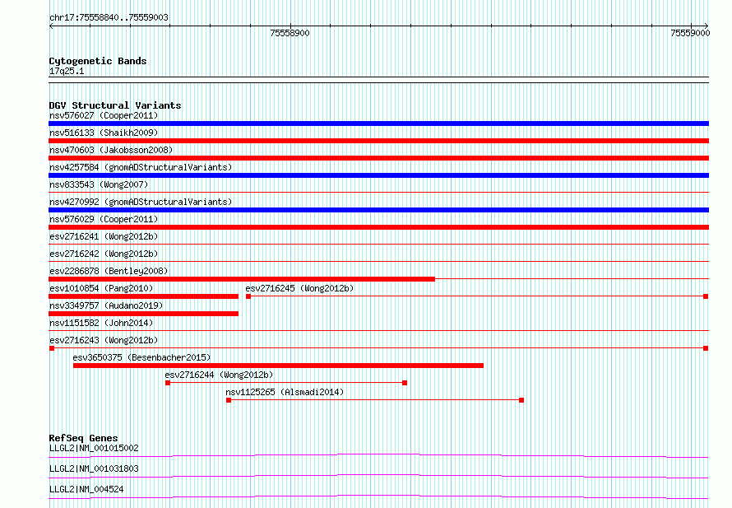Open esv3650375 (Besenbacher2015) label
The height and width of the screenshot is (508, 732).
coord(142,357)
